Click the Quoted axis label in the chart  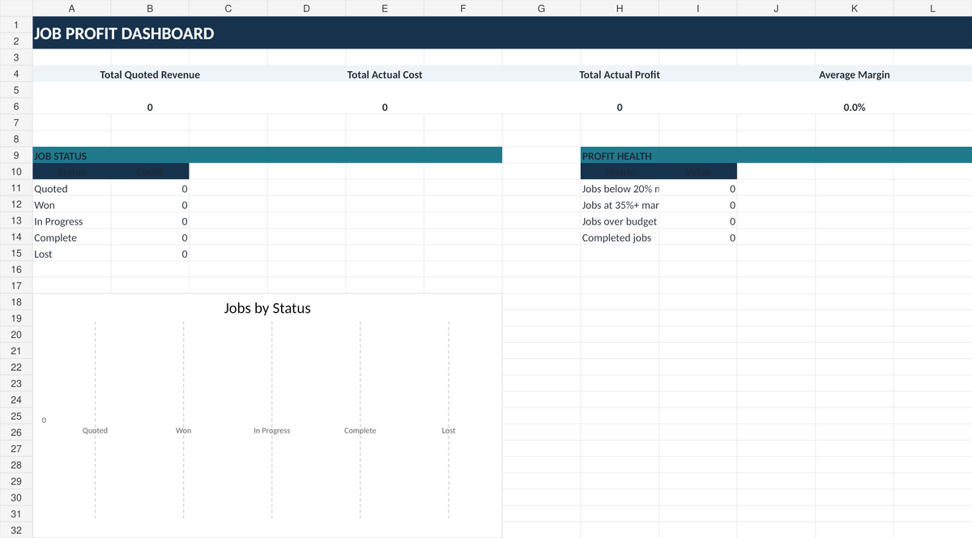[x=95, y=430]
